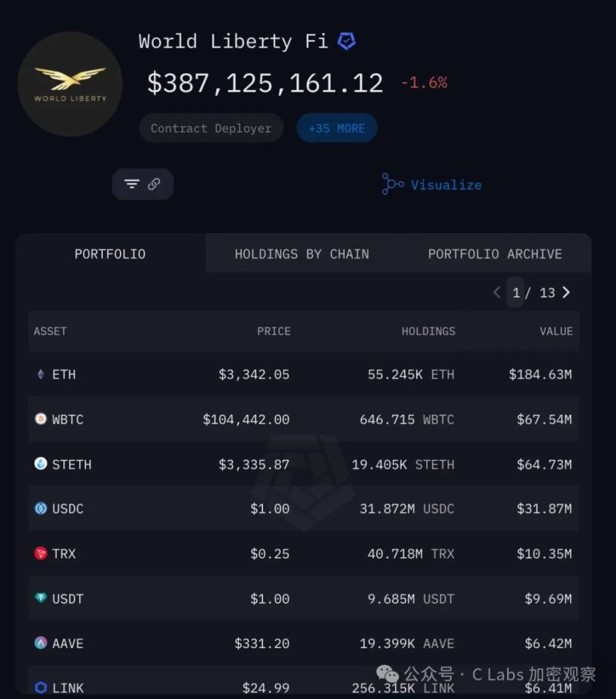Click the Visualize graph icon
Screen dimensions: 616x699
point(392,184)
